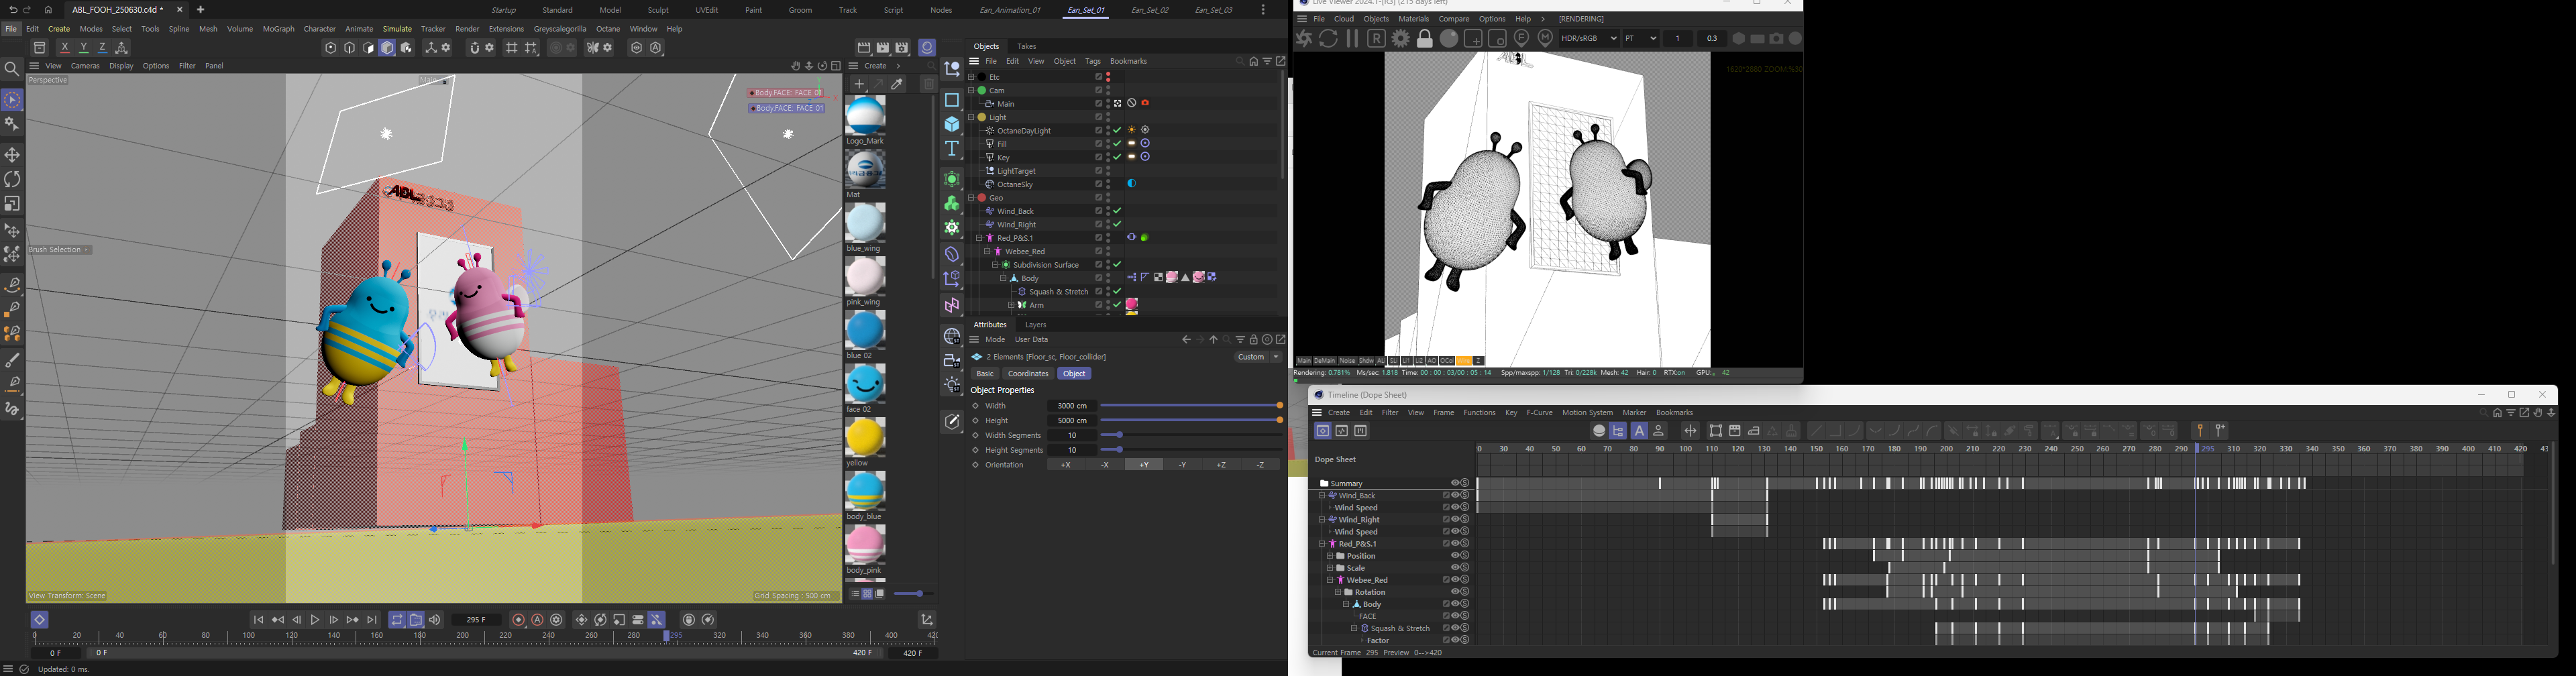Expand the Position track folder
The width and height of the screenshot is (2576, 676).
coord(1329,556)
